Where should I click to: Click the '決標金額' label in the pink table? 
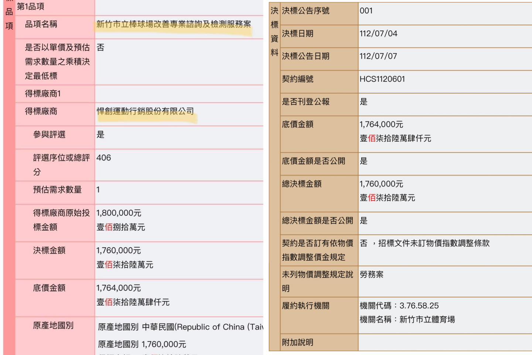pos(49,250)
